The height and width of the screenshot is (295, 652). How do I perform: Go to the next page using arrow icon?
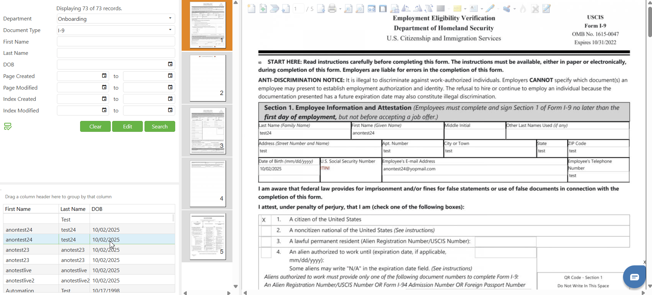[321, 9]
